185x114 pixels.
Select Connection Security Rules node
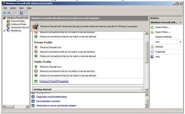(20, 27)
